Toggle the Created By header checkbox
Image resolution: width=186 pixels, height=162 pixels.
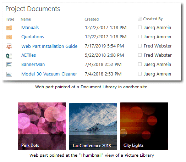coord(140,19)
